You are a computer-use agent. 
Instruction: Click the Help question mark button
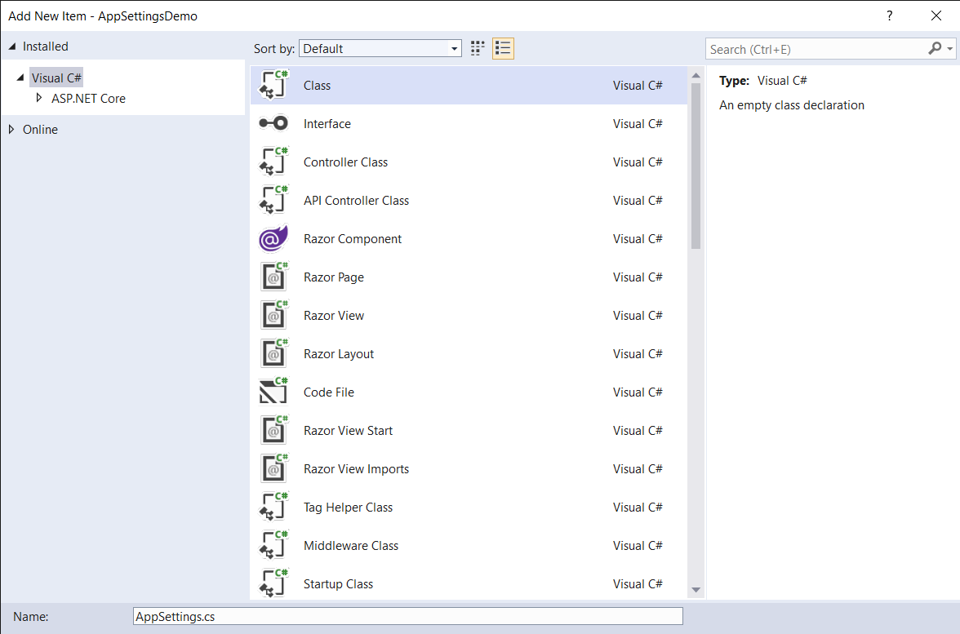point(889,15)
